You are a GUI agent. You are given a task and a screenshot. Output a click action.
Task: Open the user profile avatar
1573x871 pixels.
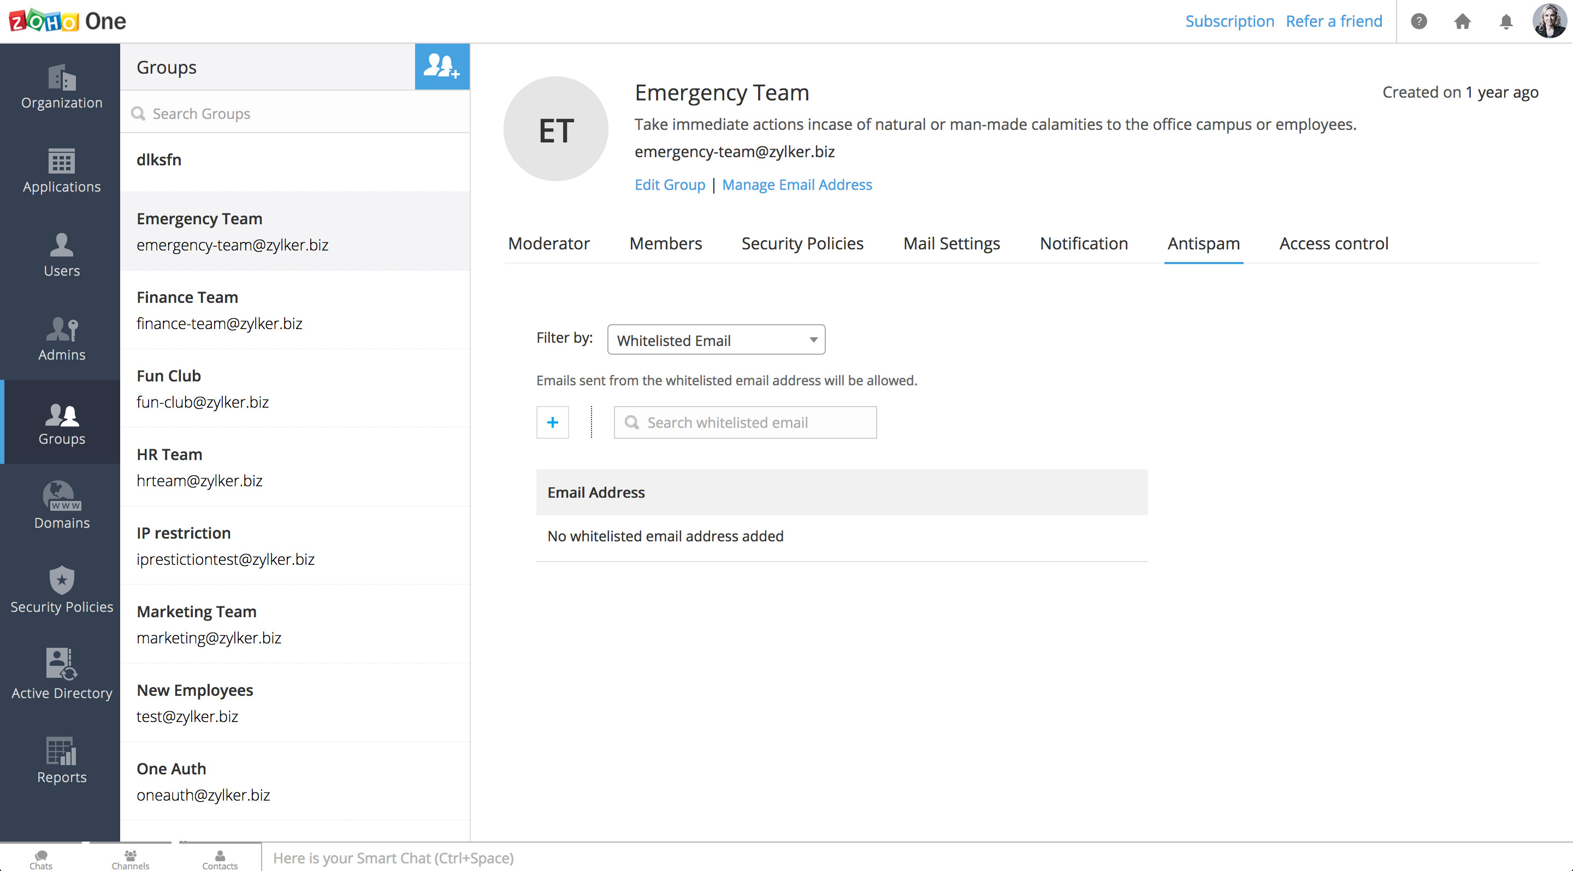pyautogui.click(x=1548, y=21)
